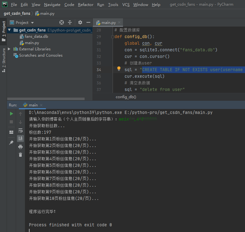Open the Run menu
The width and height of the screenshot is (245, 232).
pos(101,5)
